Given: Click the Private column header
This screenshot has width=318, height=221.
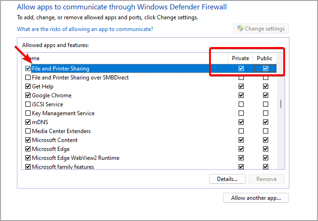Looking at the screenshot, I should pyautogui.click(x=241, y=58).
